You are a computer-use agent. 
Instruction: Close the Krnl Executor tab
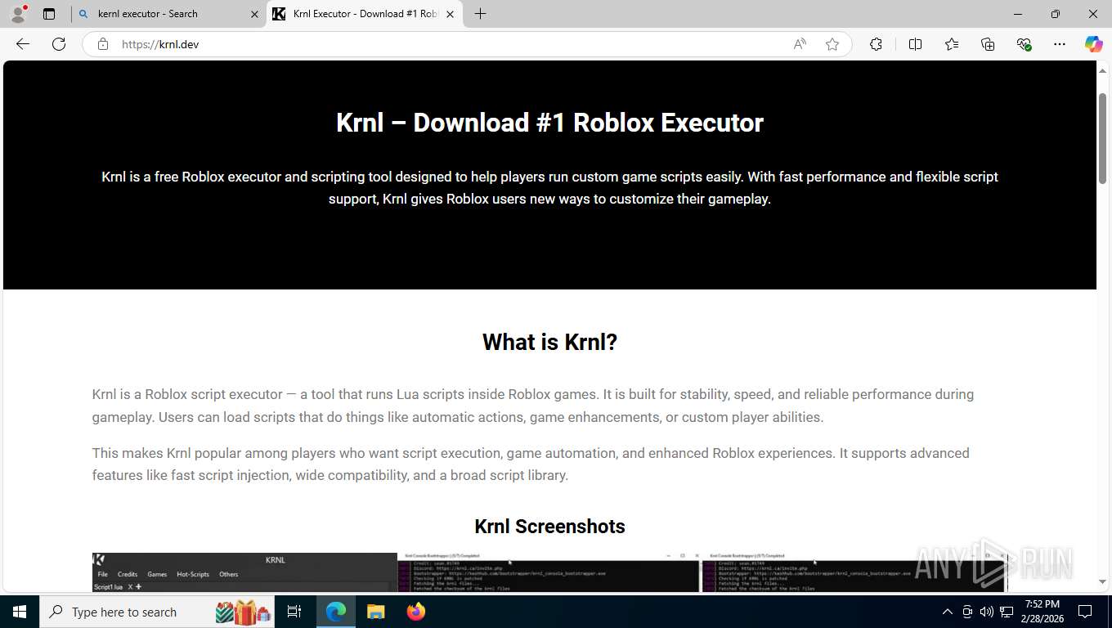(450, 14)
